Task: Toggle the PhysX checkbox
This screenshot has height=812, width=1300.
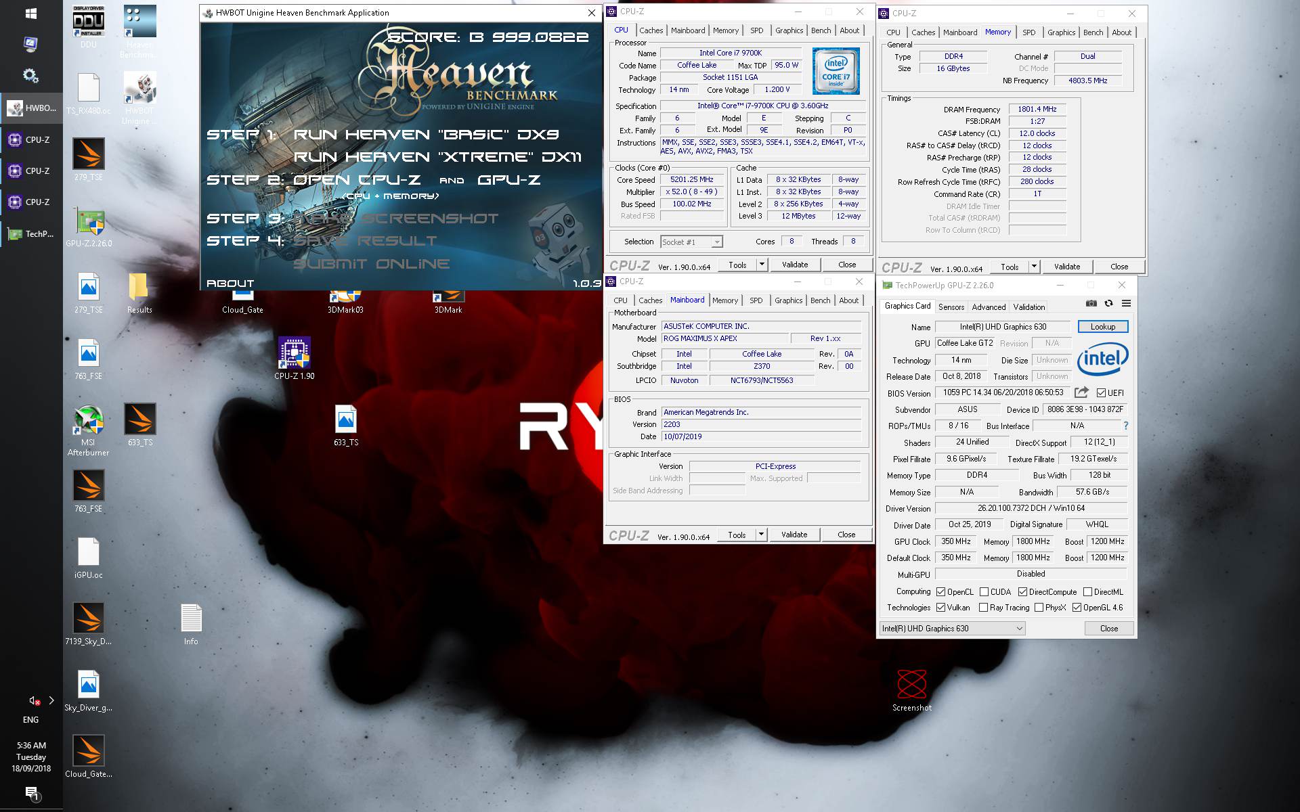Action: (1039, 608)
